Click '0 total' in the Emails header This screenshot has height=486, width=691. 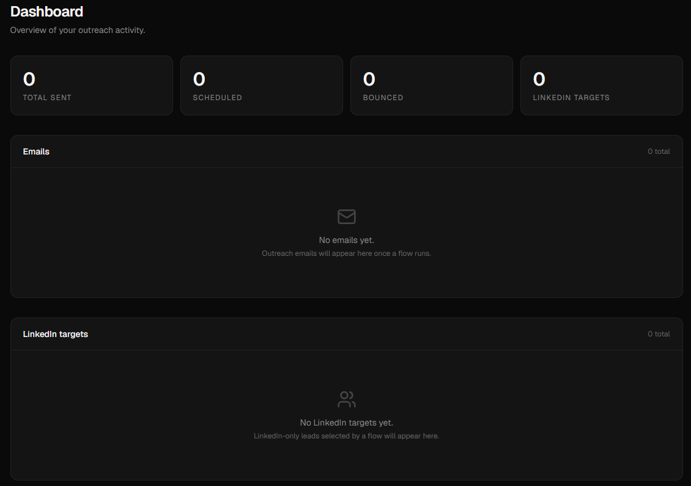659,151
